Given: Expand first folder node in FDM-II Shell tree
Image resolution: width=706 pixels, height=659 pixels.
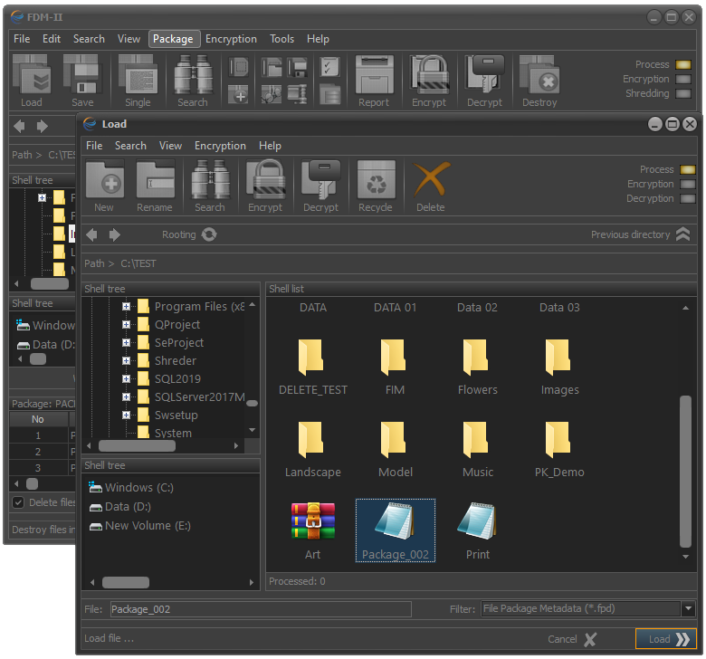Looking at the screenshot, I should pyautogui.click(x=42, y=197).
